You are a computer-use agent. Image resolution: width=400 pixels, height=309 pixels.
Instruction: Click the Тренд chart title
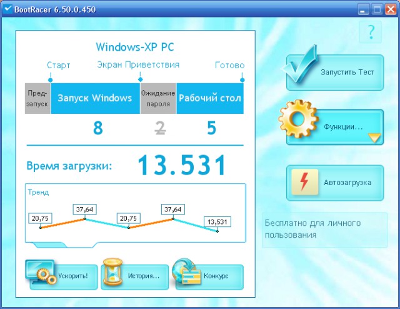pyautogui.click(x=38, y=192)
